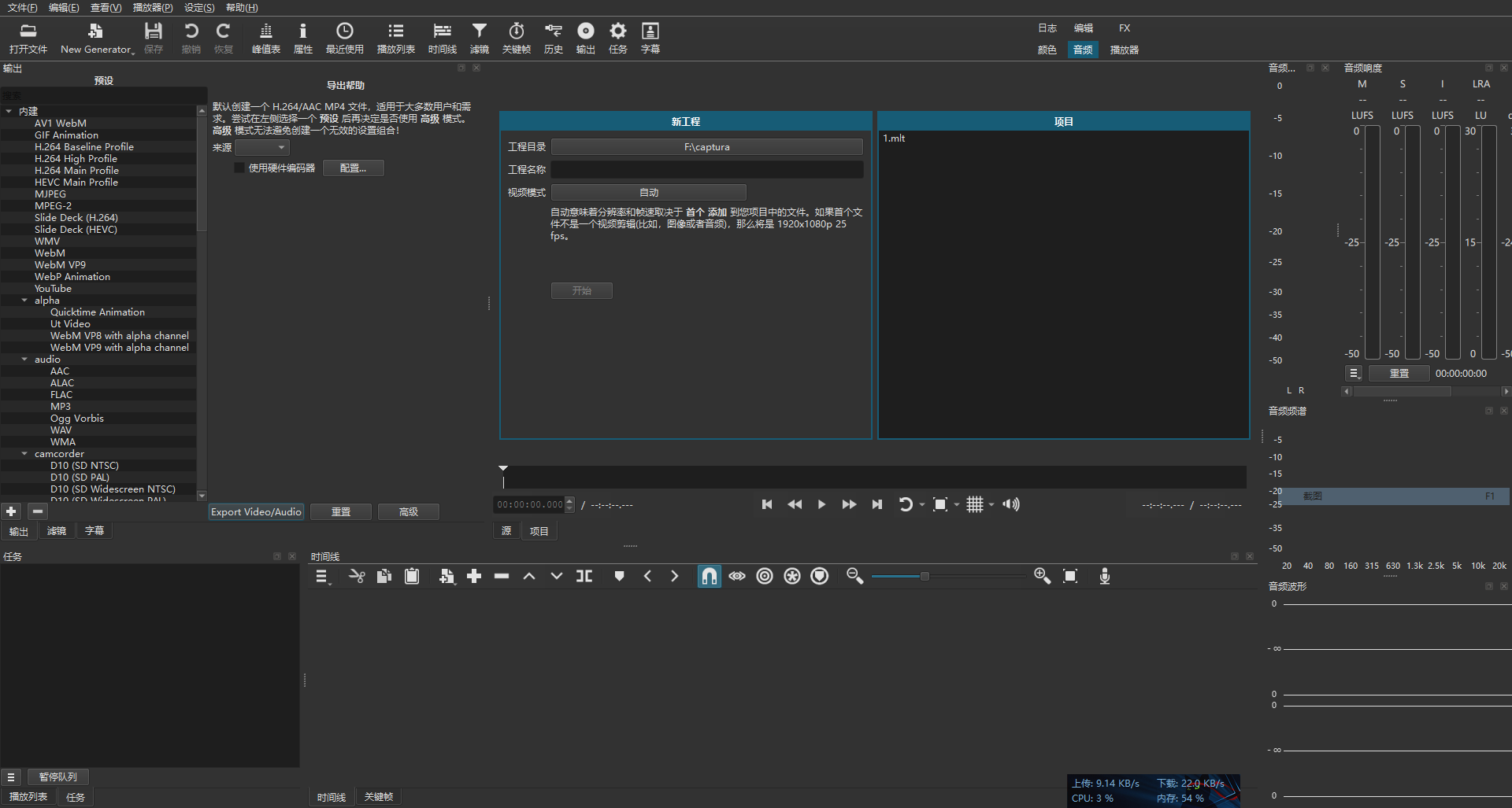
Task: Collapse the alpha preset group
Action: [x=24, y=301]
